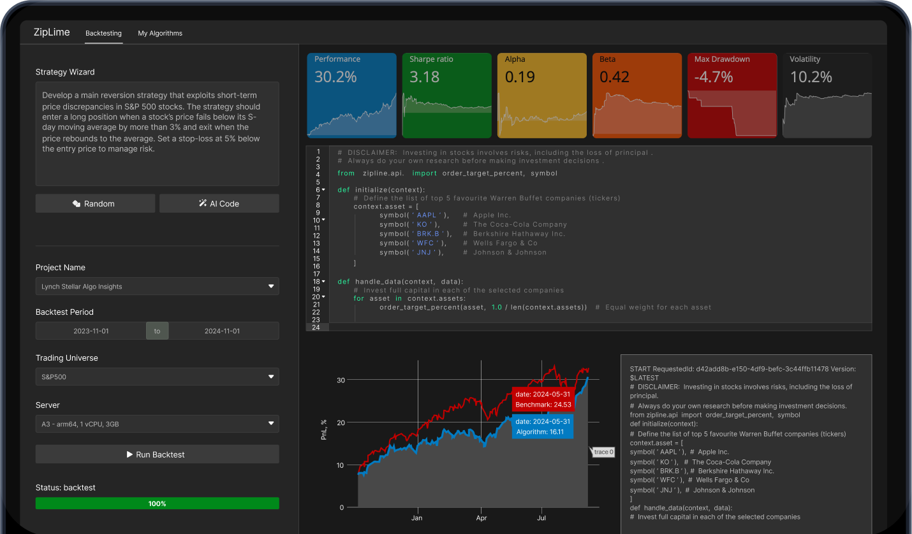Open the red Max Drawdown card
Screen dimensions: 912x534
[x=732, y=96]
